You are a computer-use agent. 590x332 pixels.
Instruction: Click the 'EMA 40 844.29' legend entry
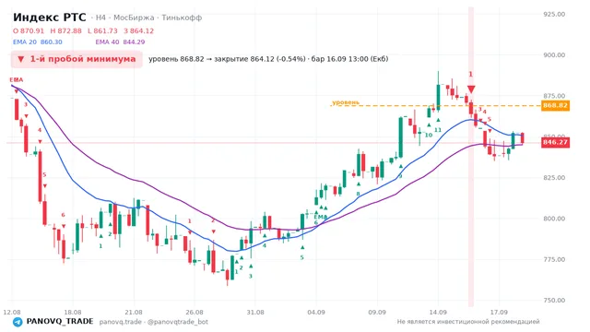120,42
